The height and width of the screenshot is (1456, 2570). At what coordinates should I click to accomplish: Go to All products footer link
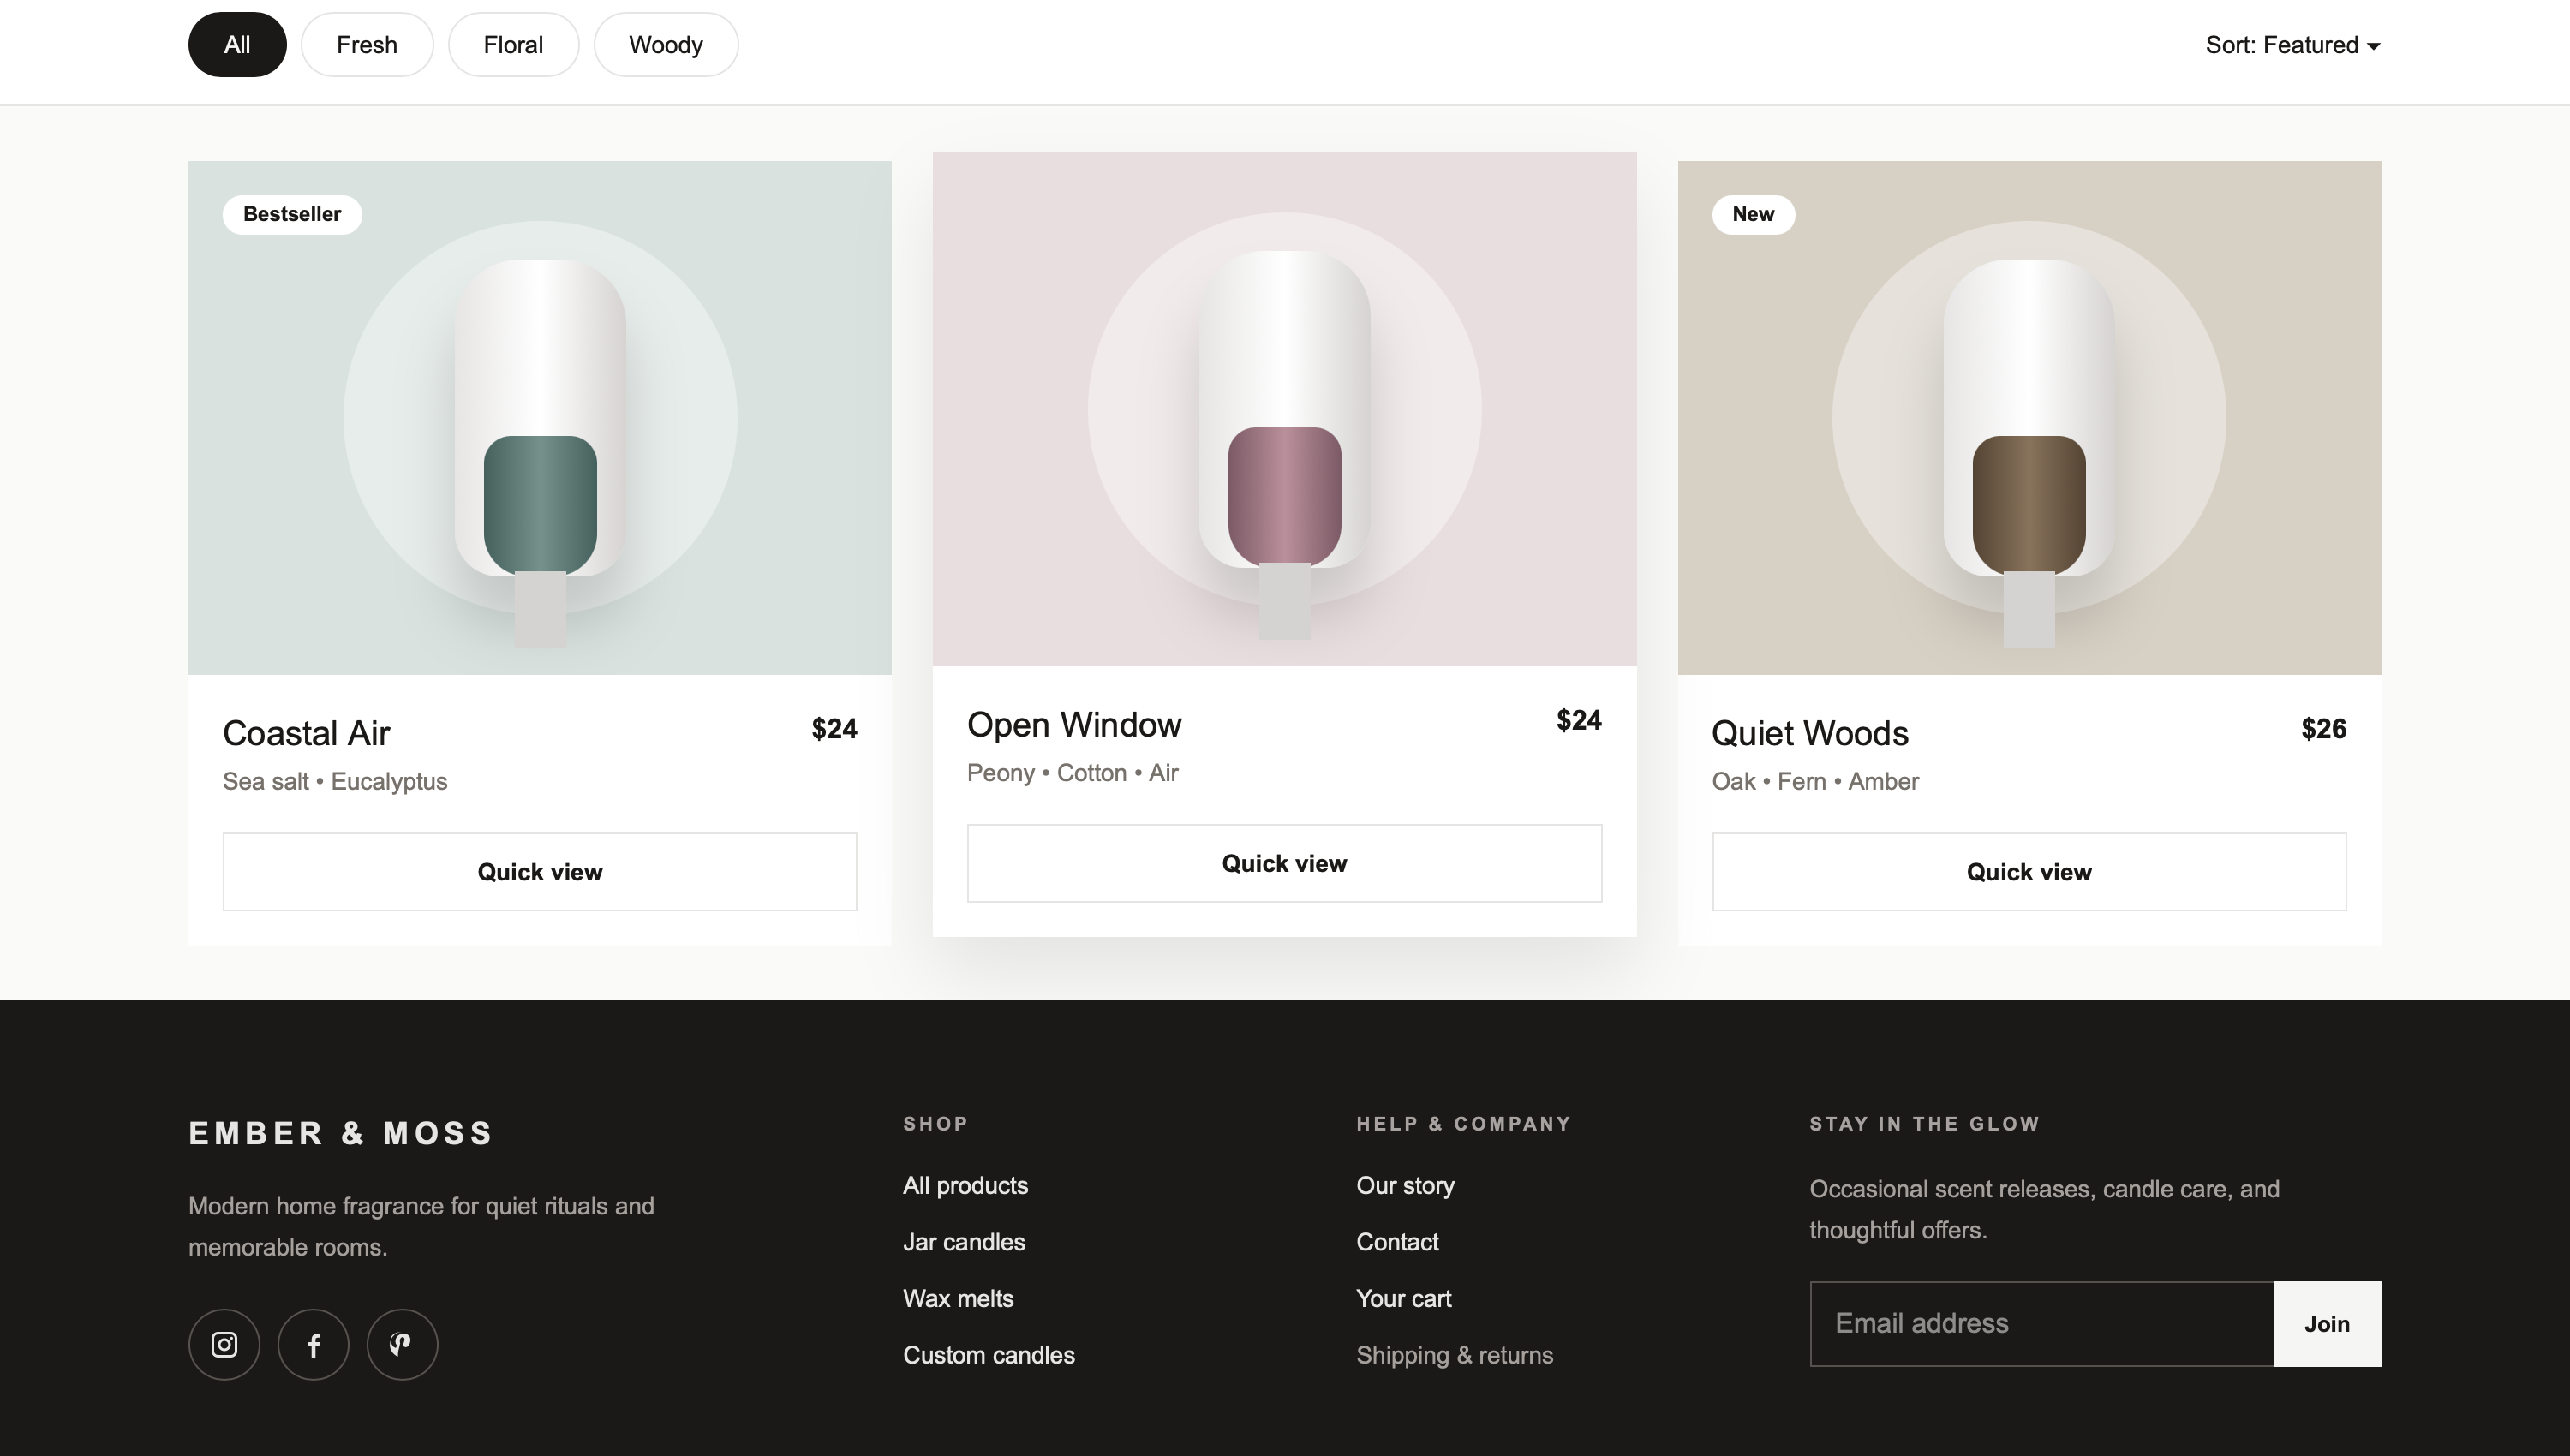[x=965, y=1185]
